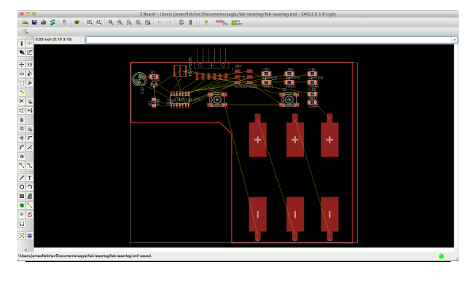This screenshot has width=476, height=285.
Task: Select the Paste tool
Action: pos(21,92)
